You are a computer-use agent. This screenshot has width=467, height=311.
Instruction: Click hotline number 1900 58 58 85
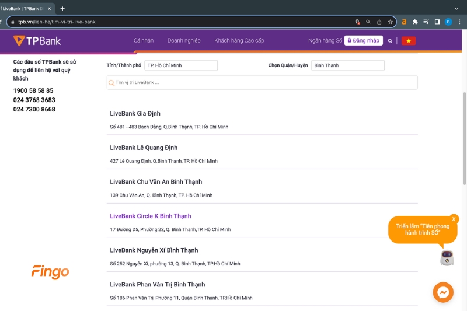pos(33,90)
